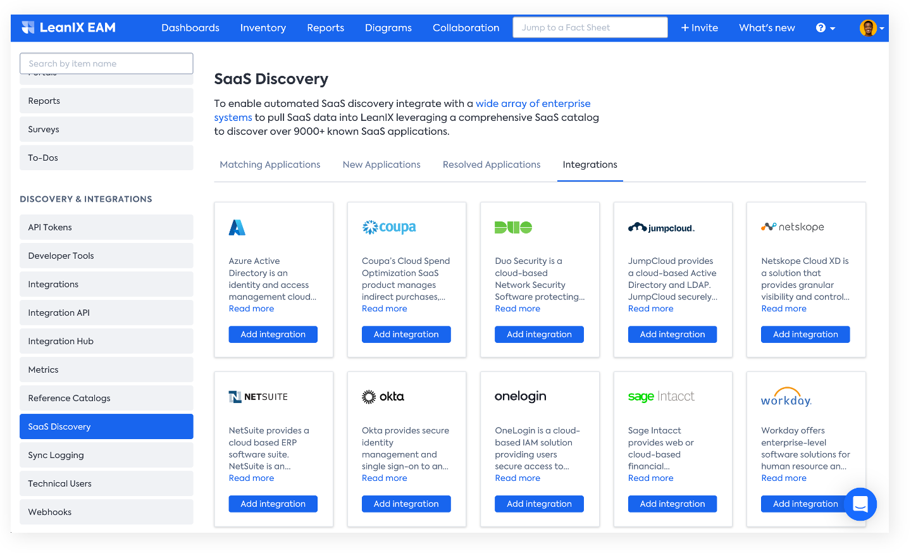Read more about Okta
This screenshot has width=911, height=553.
click(385, 478)
